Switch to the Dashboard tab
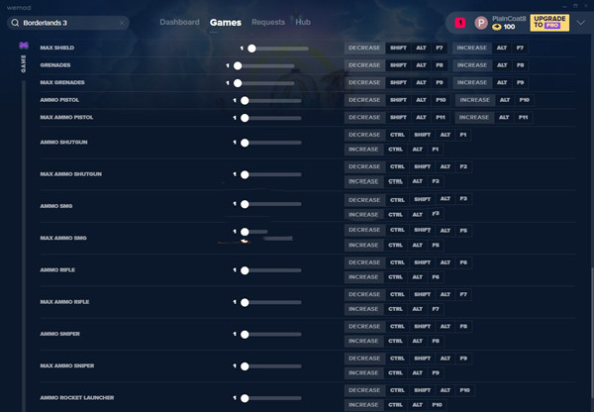 (x=179, y=22)
